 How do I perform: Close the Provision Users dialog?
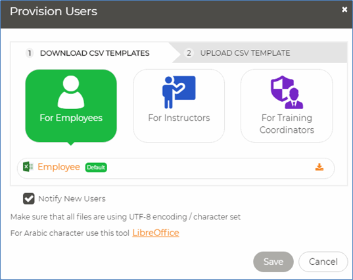(x=344, y=10)
